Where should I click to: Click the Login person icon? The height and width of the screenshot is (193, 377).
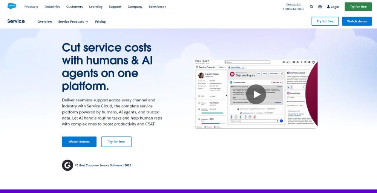point(328,7)
